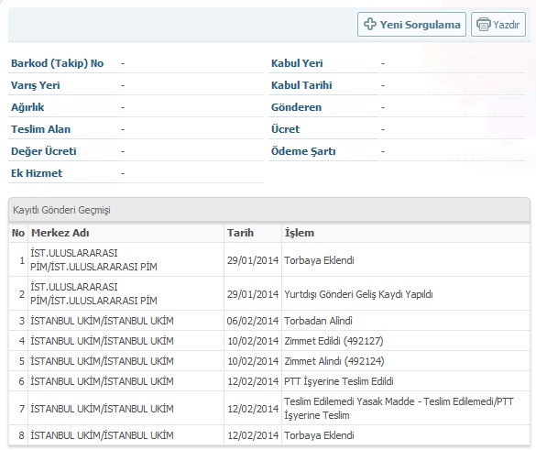Select the Teslim Edilemedi Yasak Madde row
The height and width of the screenshot is (450, 536).
[269, 408]
